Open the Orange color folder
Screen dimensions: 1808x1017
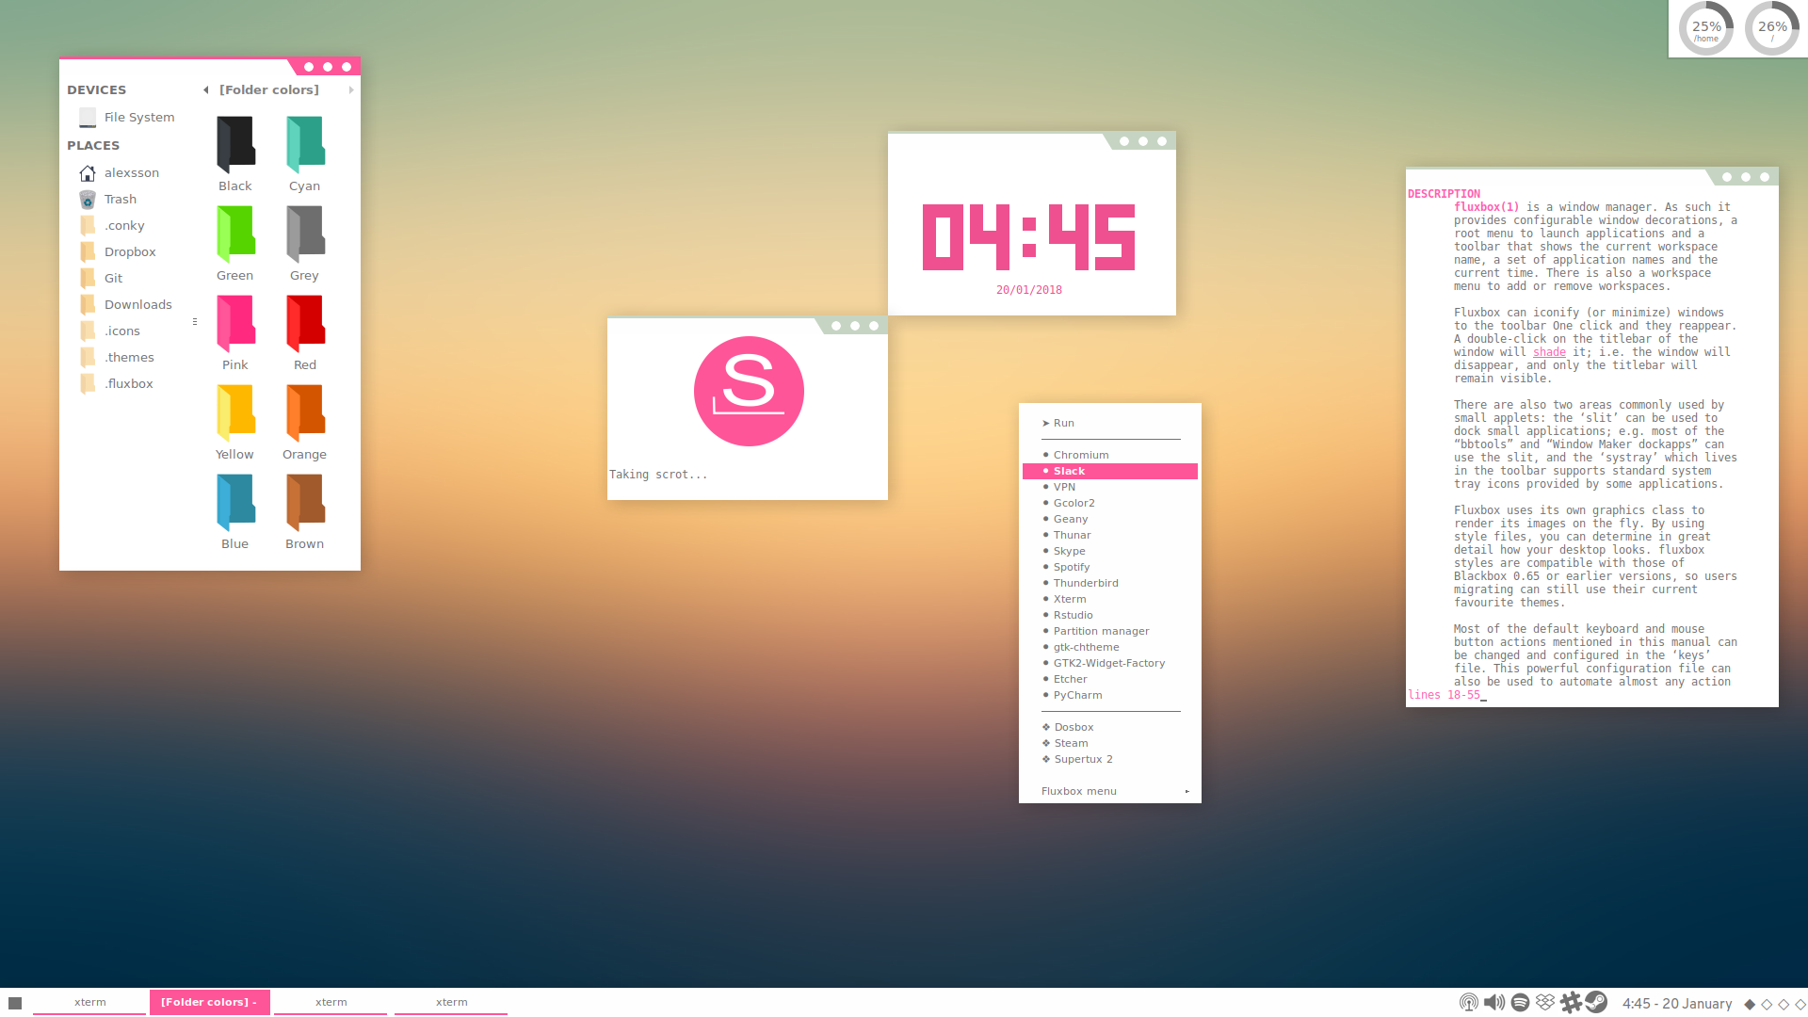[x=305, y=412]
